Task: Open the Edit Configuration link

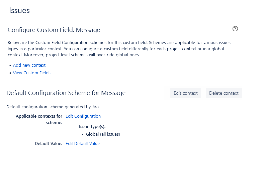Action: 83,116
